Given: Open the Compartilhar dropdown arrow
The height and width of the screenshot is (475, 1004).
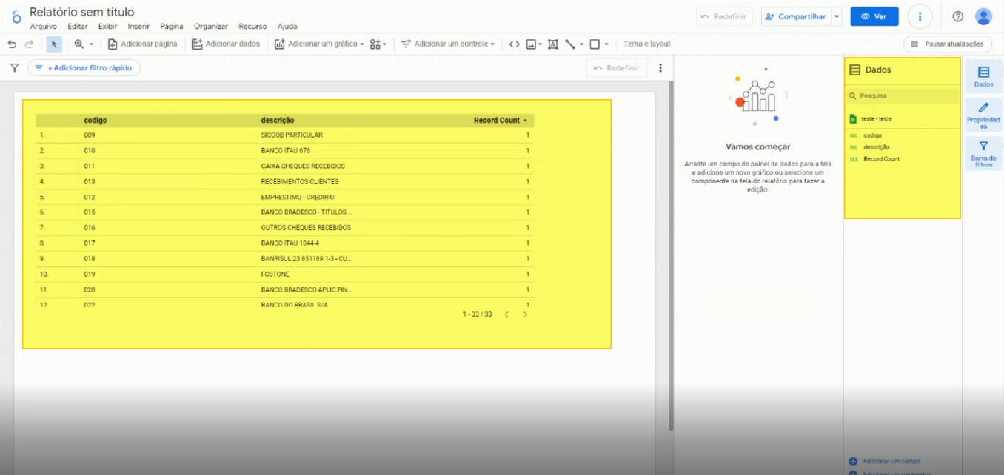Looking at the screenshot, I should pyautogui.click(x=837, y=16).
